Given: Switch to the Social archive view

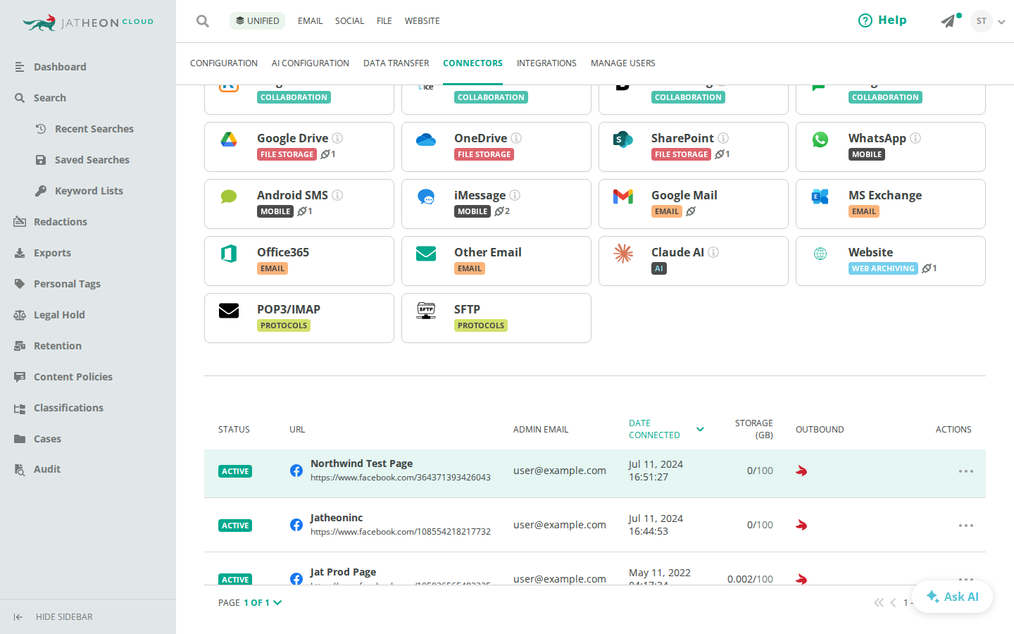Looking at the screenshot, I should click(349, 21).
